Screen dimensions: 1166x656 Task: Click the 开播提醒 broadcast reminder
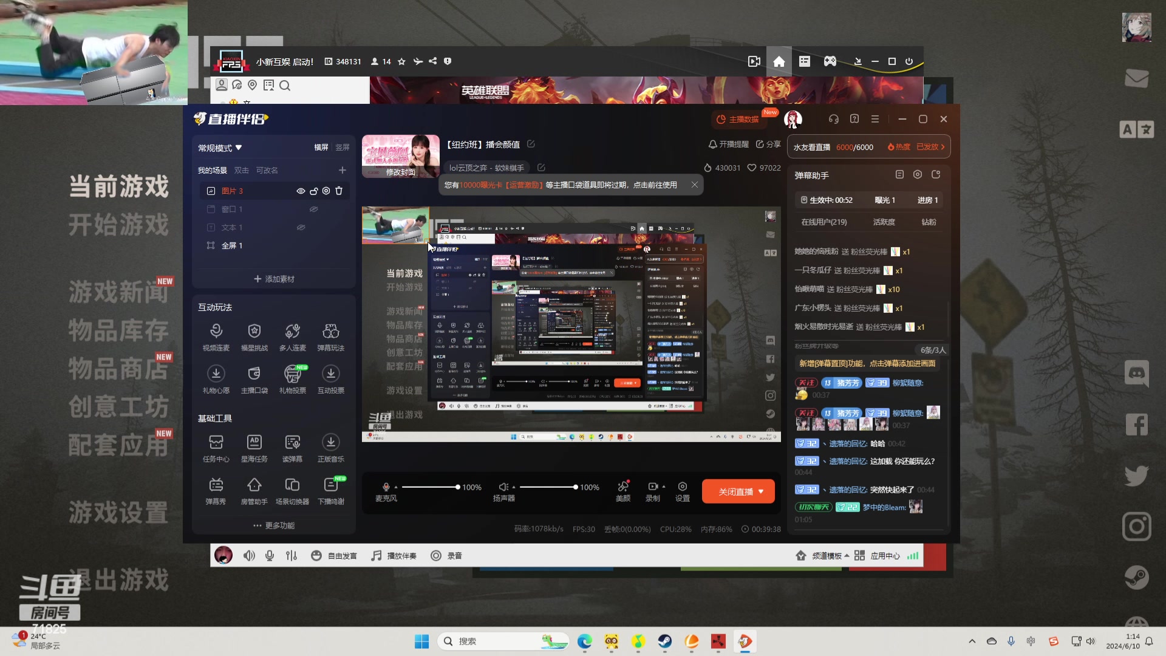(x=728, y=144)
